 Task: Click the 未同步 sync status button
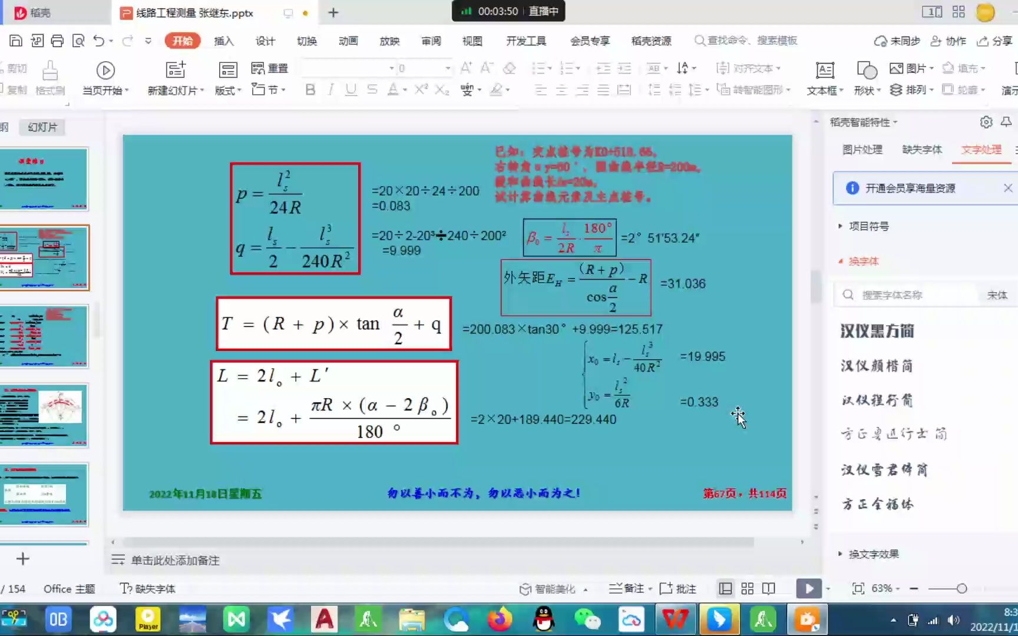[x=897, y=41]
